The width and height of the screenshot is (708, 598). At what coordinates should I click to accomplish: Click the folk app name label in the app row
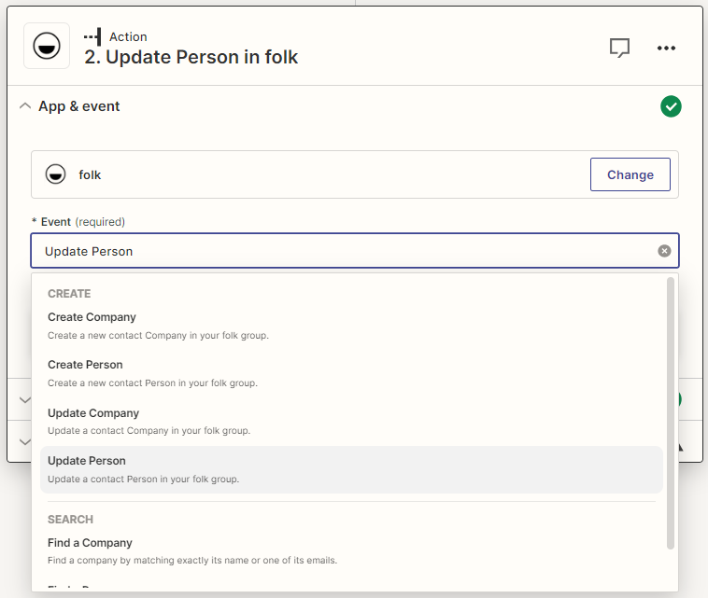[90, 174]
